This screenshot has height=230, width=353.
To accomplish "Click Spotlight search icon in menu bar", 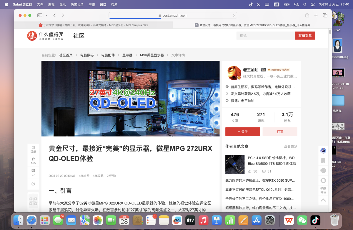I will pyautogui.click(x=305, y=4).
